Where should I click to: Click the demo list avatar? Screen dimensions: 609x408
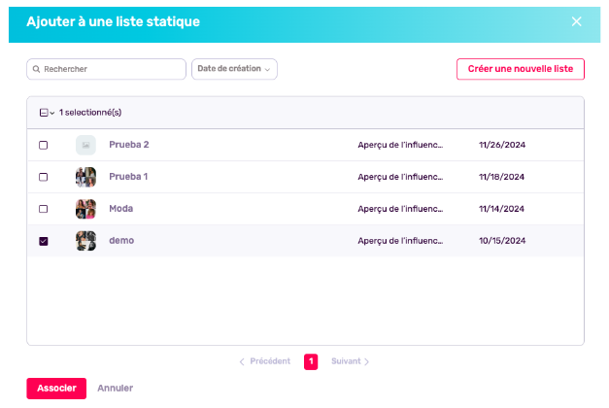click(85, 241)
